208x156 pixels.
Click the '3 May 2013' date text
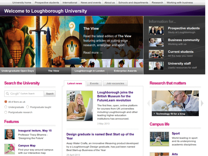103,124
